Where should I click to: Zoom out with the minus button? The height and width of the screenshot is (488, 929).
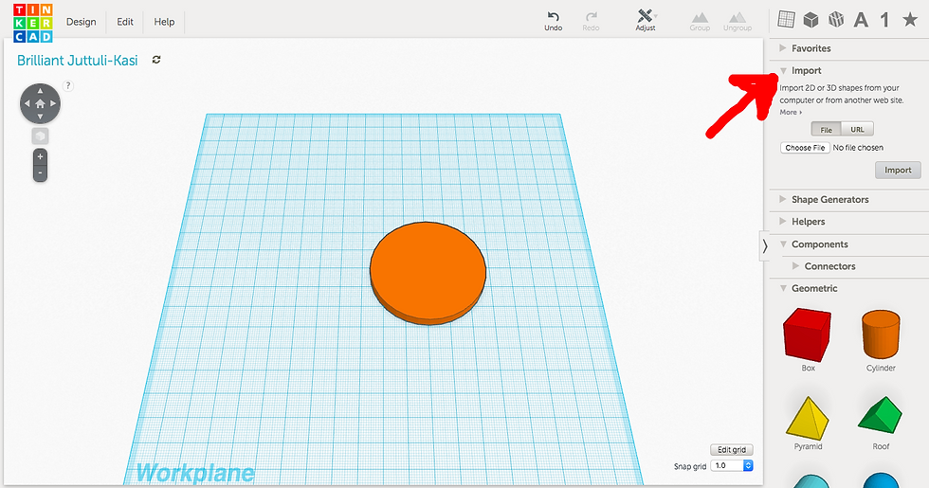click(40, 172)
